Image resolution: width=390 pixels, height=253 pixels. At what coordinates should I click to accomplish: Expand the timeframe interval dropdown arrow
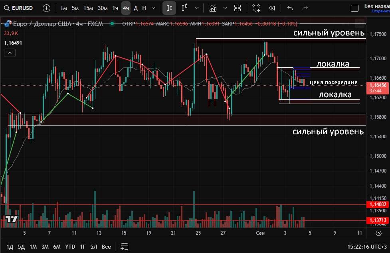[153, 8]
